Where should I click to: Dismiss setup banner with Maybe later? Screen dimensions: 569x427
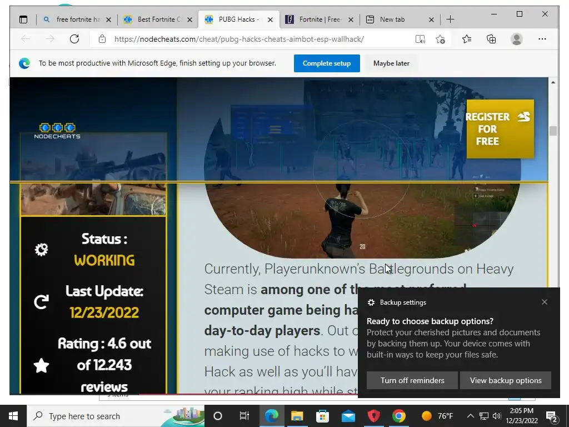391,63
